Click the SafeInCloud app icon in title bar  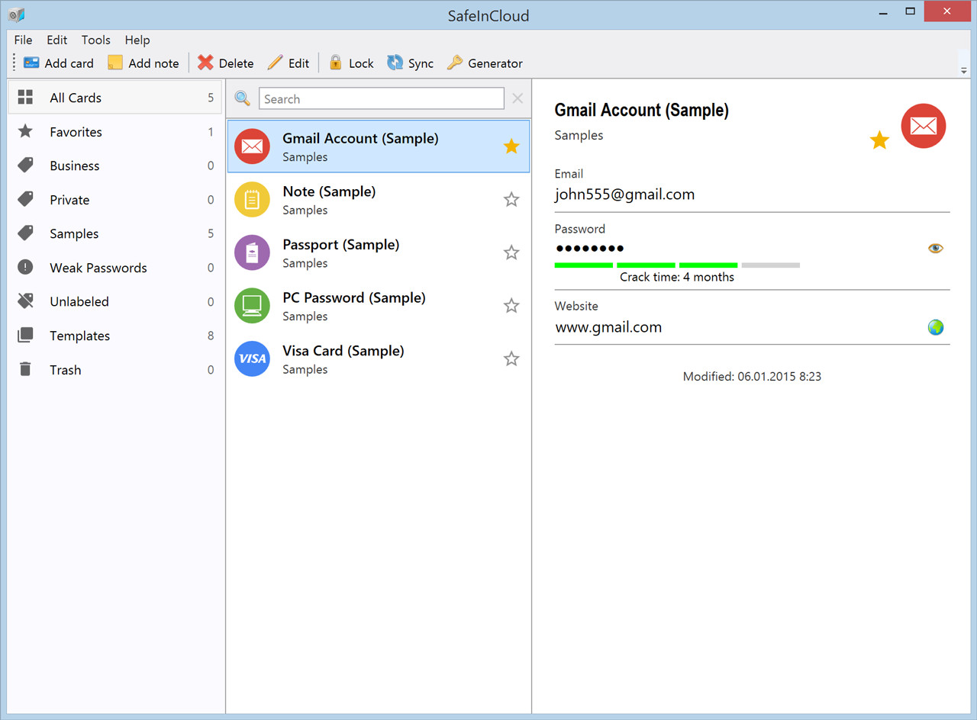point(17,14)
